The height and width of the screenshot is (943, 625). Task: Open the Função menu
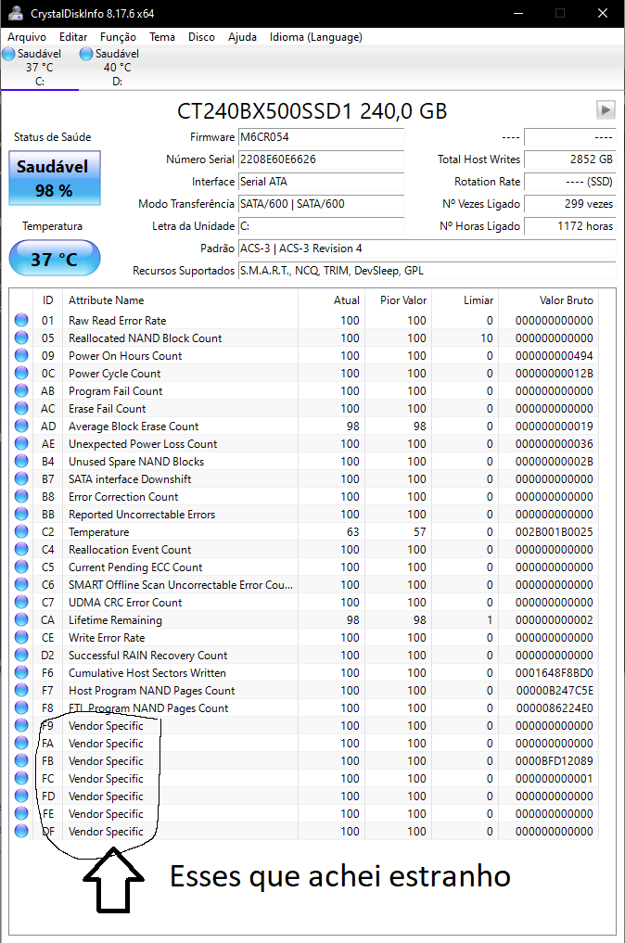tap(118, 37)
